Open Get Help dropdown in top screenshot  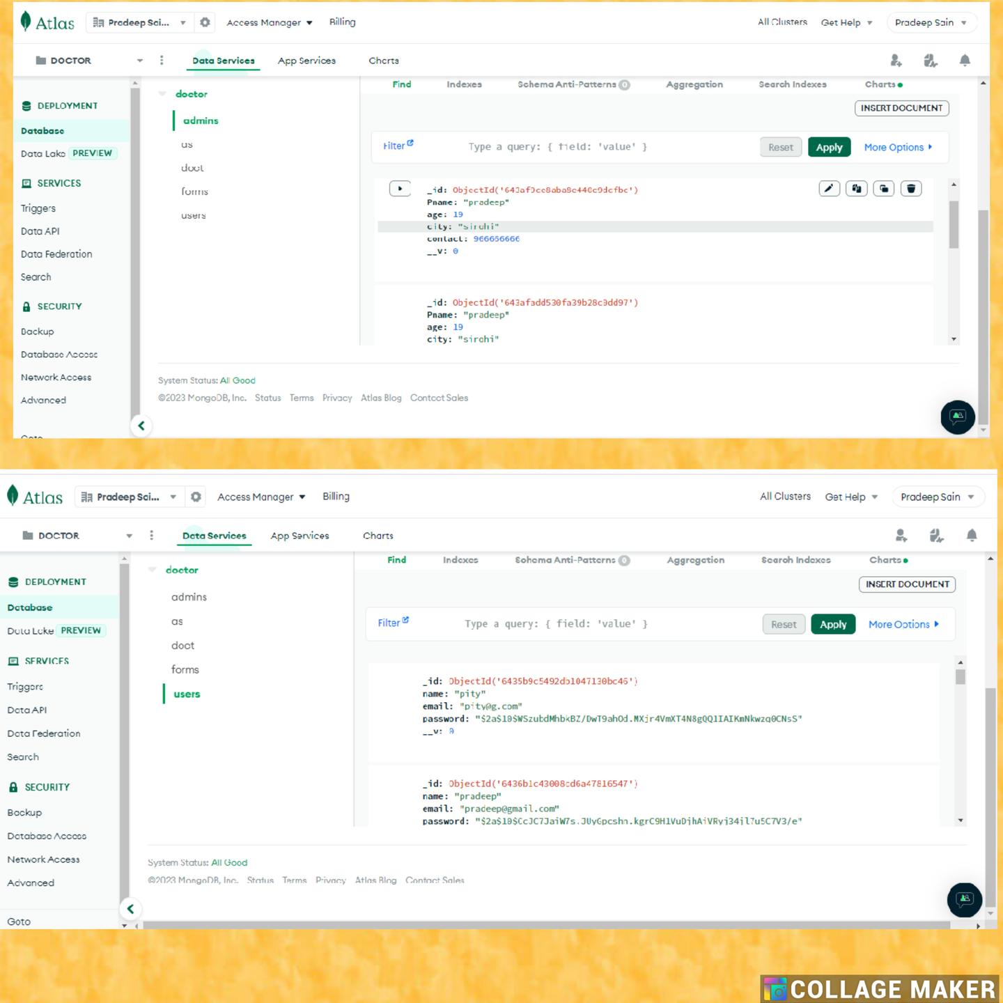(x=846, y=22)
